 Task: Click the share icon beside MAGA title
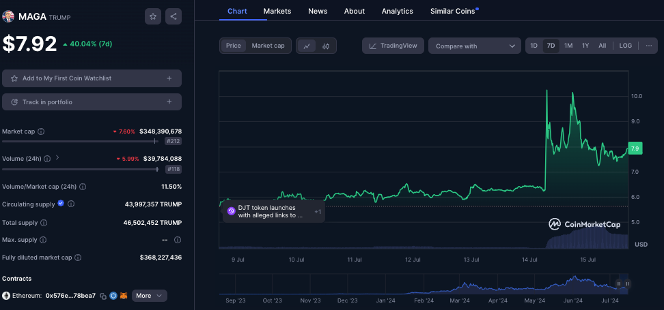point(173,16)
